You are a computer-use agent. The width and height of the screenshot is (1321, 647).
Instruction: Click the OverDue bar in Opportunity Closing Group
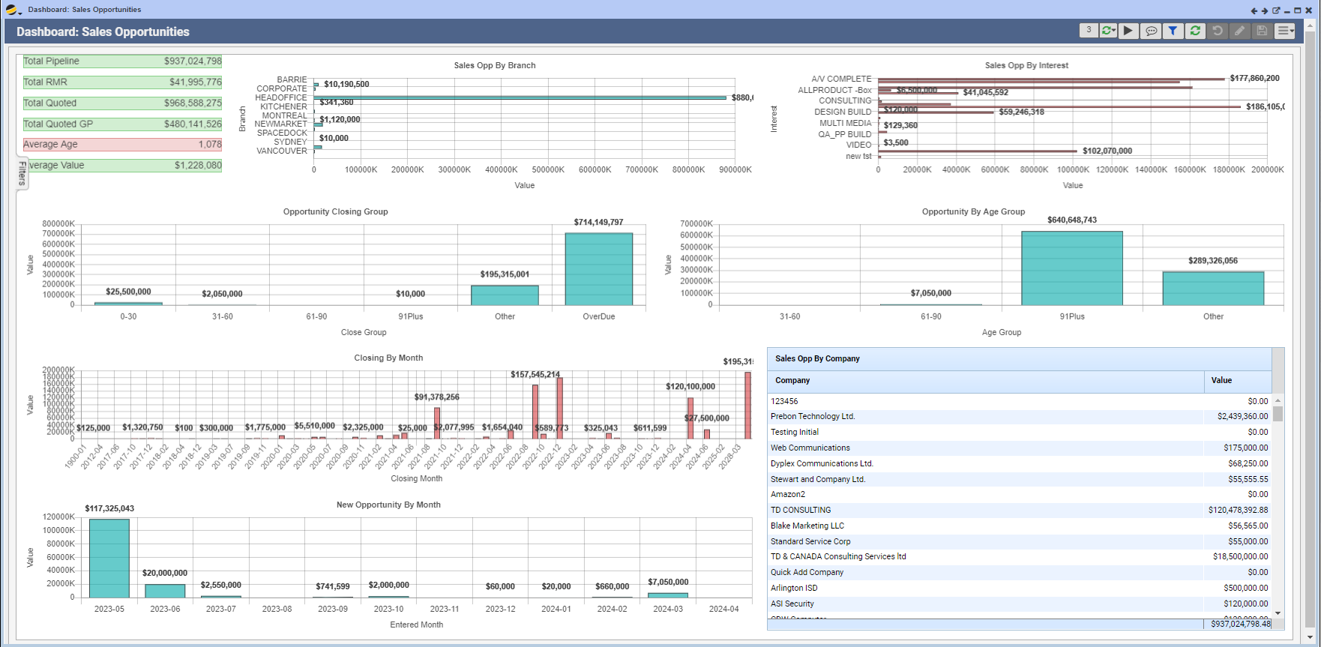click(x=598, y=268)
